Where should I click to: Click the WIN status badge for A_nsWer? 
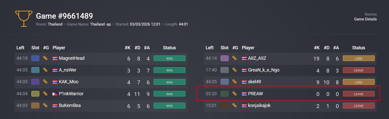pyautogui.click(x=169, y=70)
